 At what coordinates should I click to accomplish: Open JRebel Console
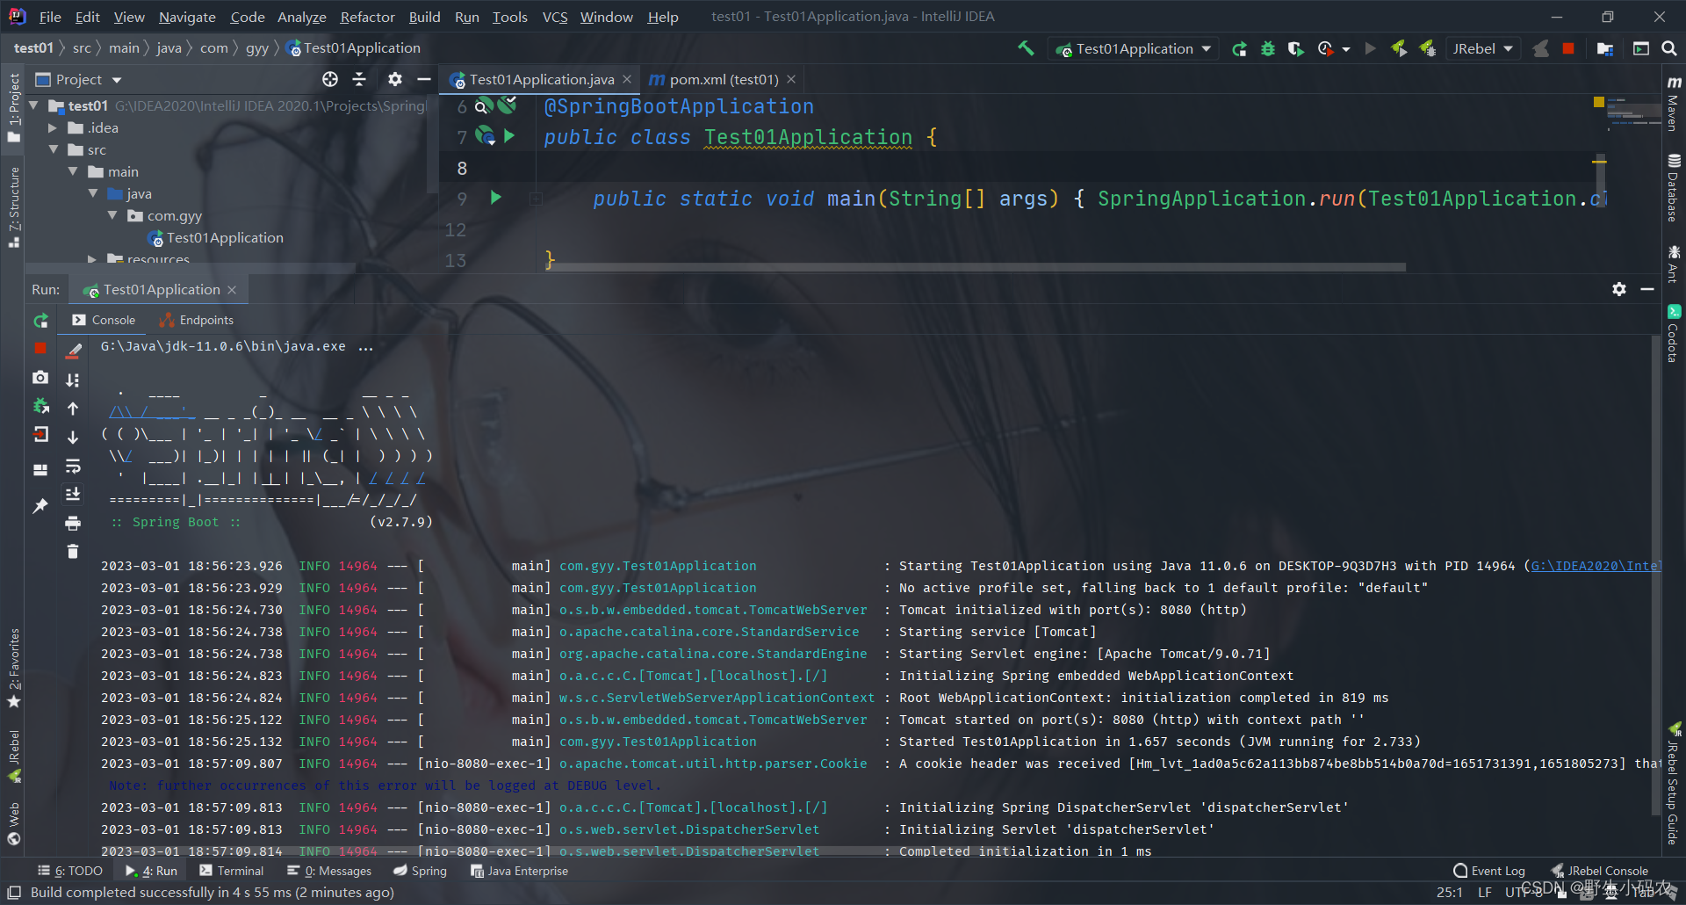pyautogui.click(x=1600, y=871)
